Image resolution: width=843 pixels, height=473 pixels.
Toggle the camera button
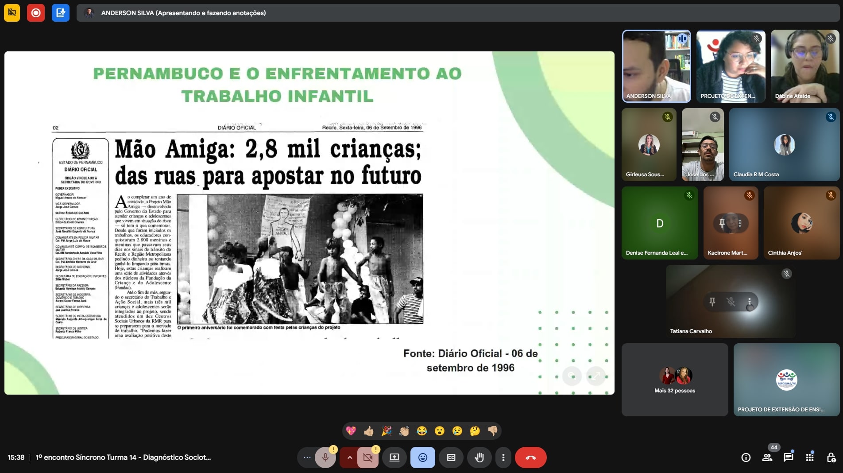pyautogui.click(x=367, y=457)
